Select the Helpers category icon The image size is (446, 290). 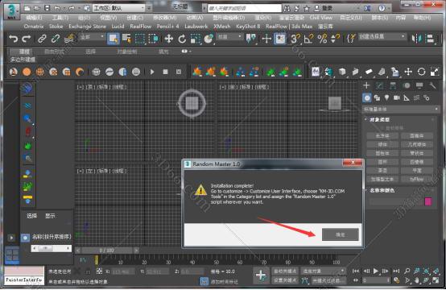point(407,98)
